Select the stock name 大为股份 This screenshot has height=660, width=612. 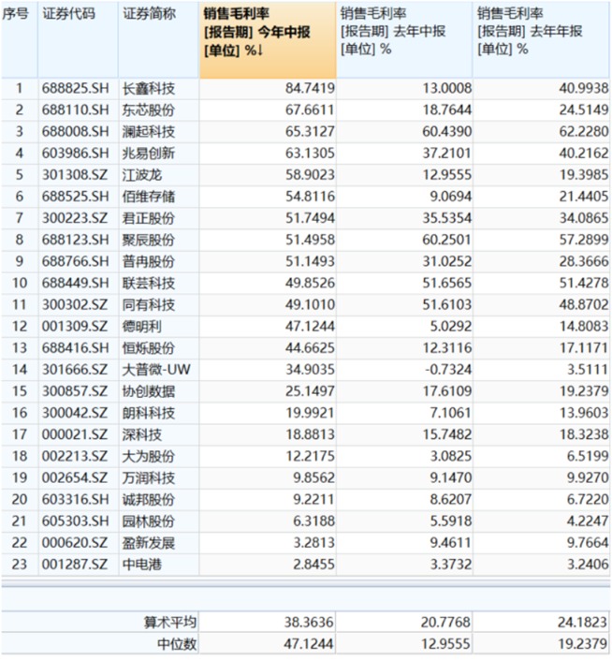(x=149, y=456)
